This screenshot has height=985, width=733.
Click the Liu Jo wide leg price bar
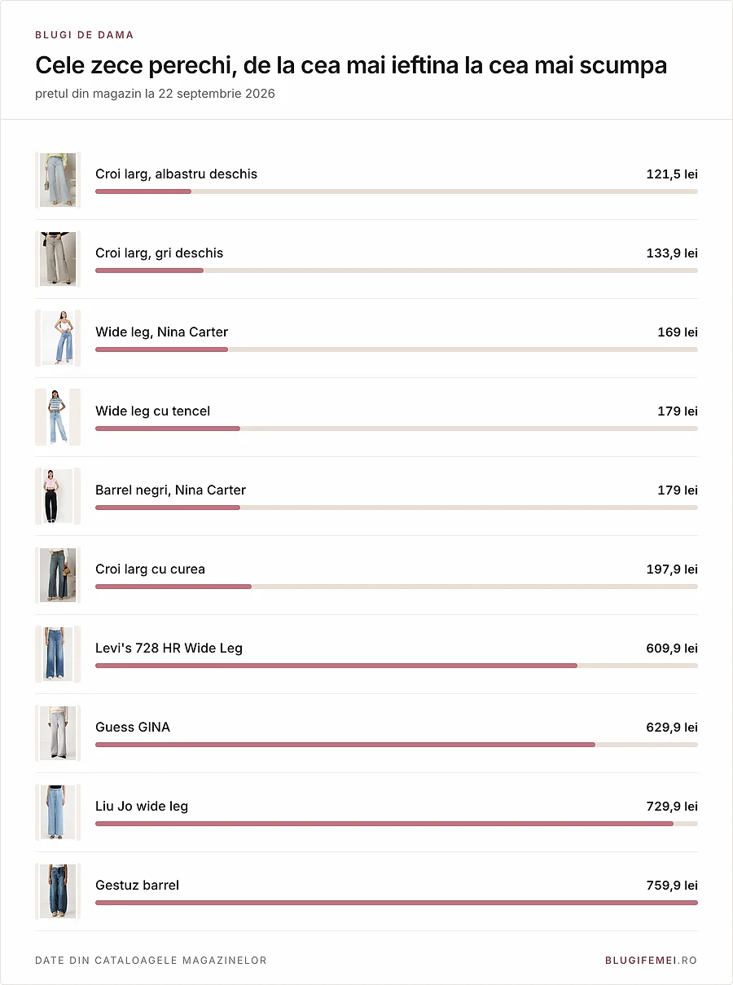click(x=397, y=824)
